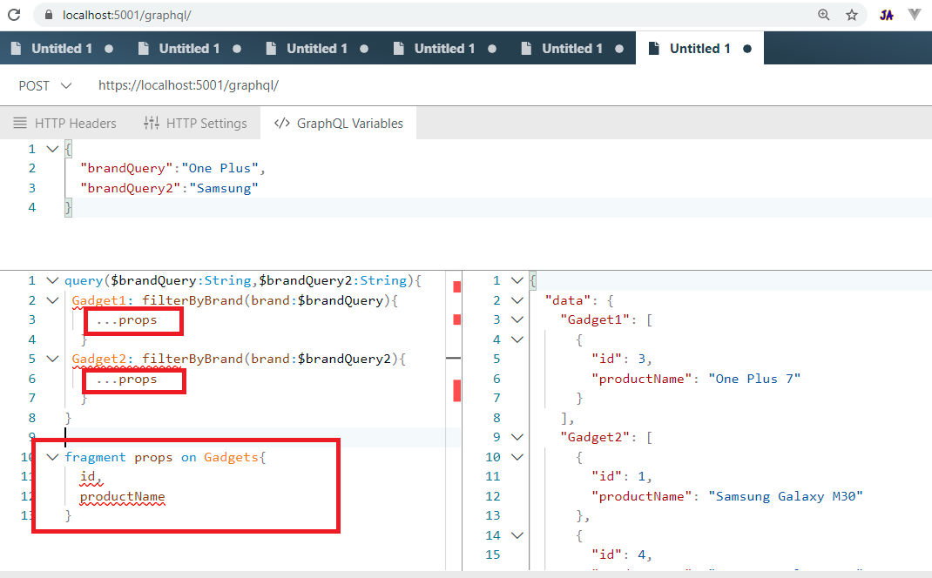932x578 pixels.
Task: Click the lock icon in the address bar
Action: click(48, 15)
